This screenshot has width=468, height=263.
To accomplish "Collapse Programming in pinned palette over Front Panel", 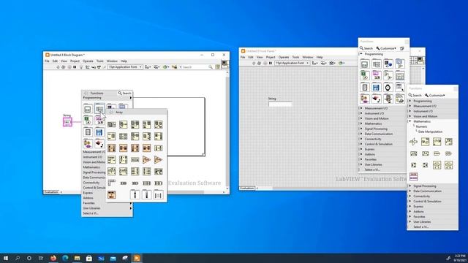I will 361,54.
